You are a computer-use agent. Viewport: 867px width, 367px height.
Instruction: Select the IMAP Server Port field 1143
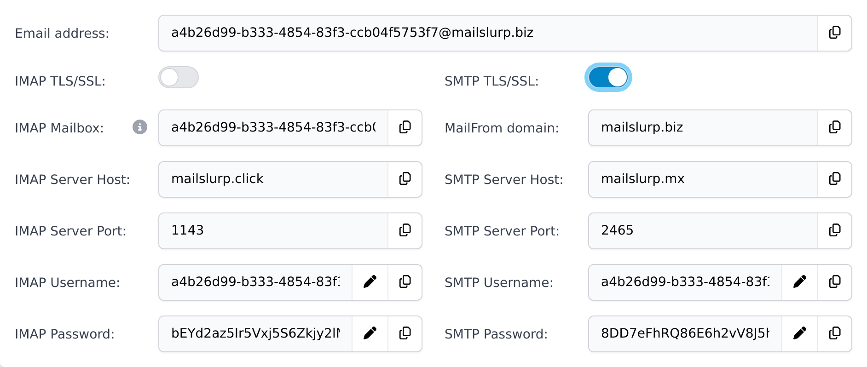click(x=273, y=231)
